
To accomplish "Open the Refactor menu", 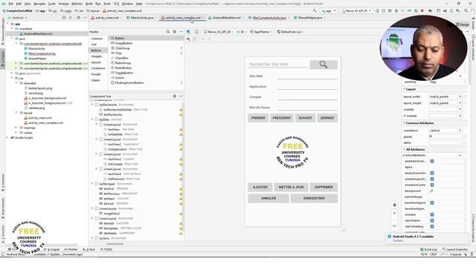I will point(77,4).
